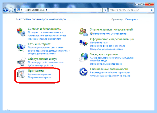Click the Ease of Access circular icon
Screen dimensions: 157x113
tap(83, 72)
